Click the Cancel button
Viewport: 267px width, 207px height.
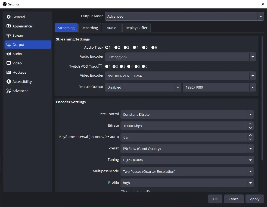tap(234, 199)
